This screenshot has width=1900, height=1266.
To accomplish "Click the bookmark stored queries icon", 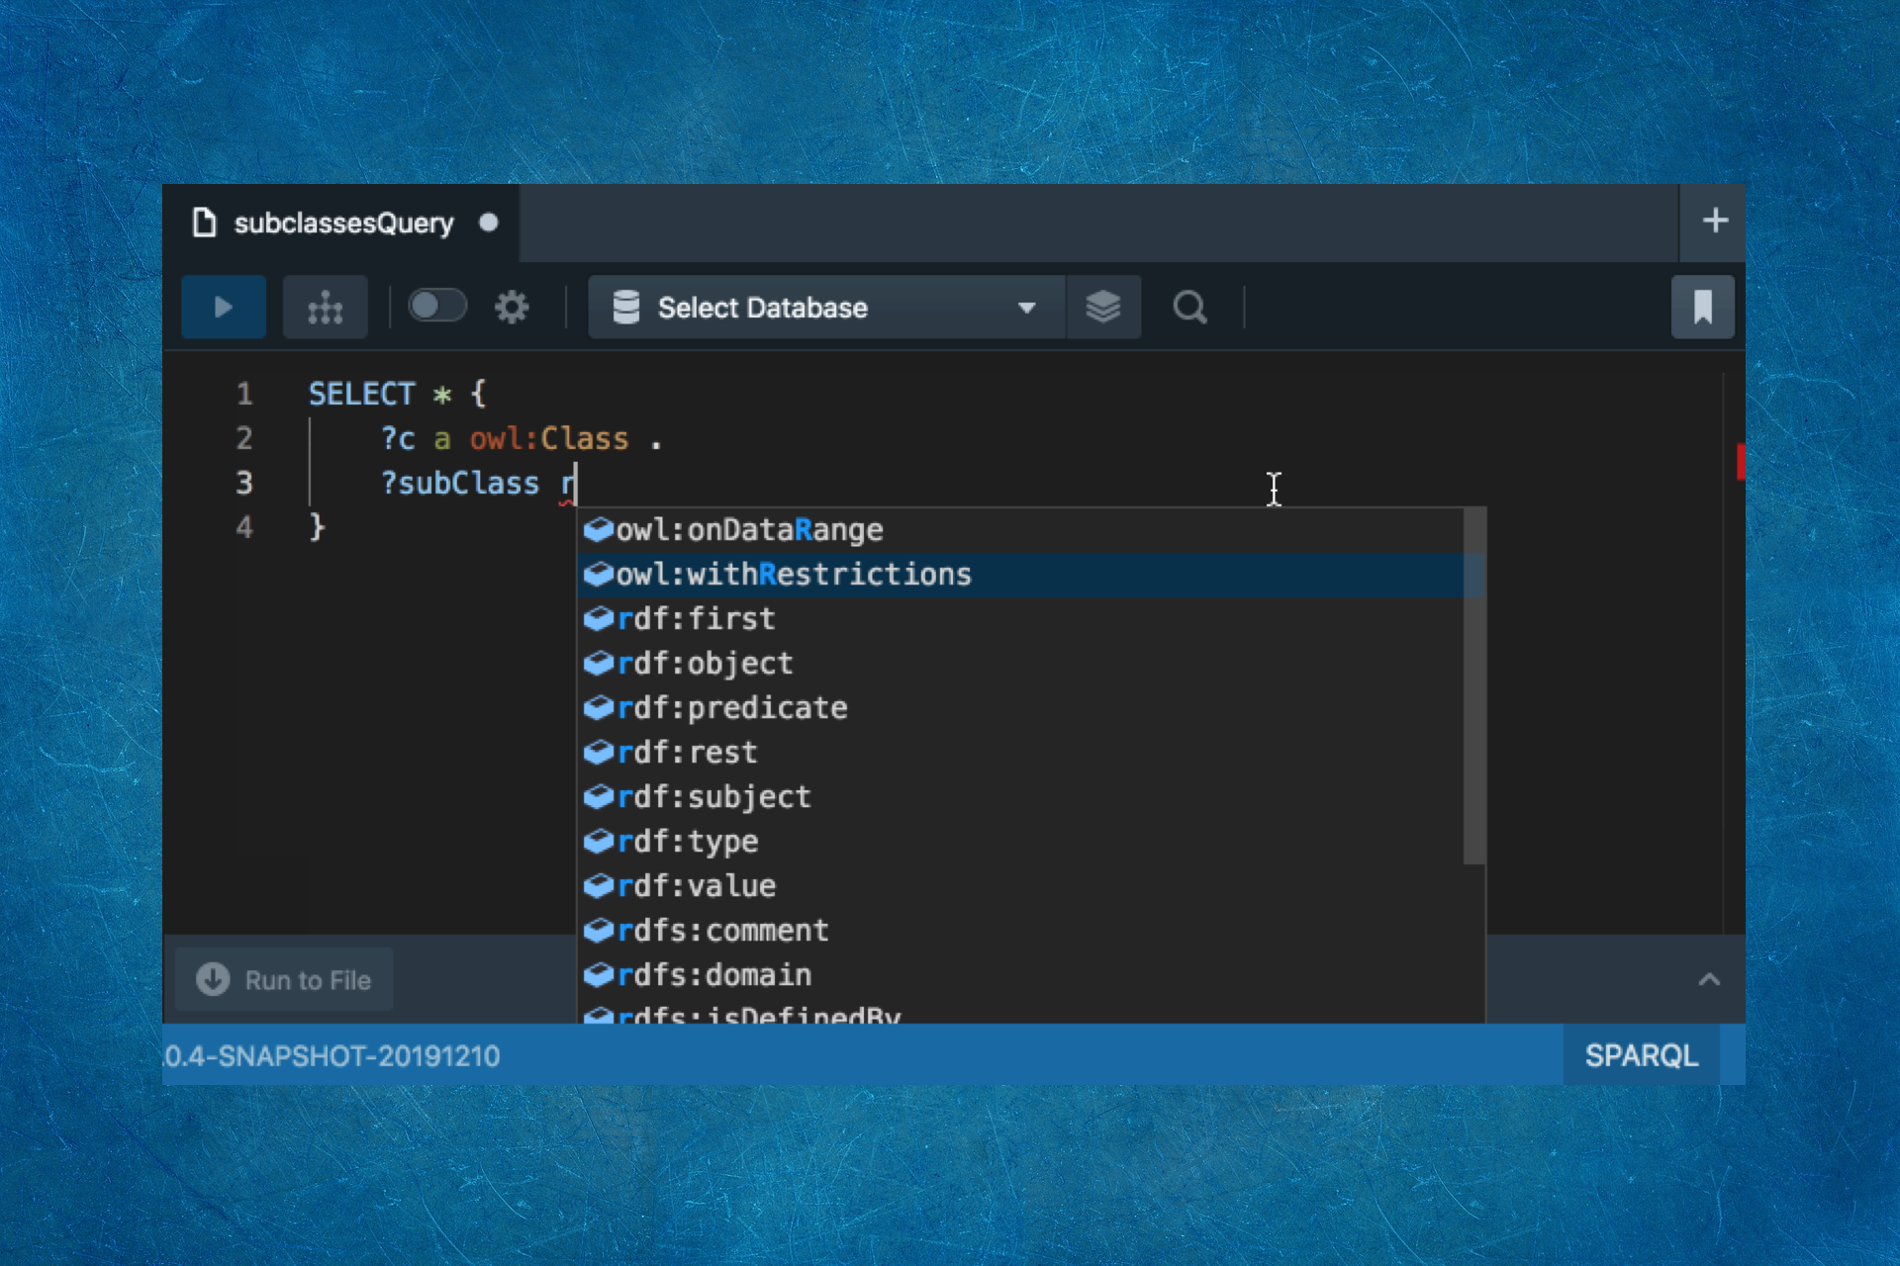I will tap(1702, 308).
